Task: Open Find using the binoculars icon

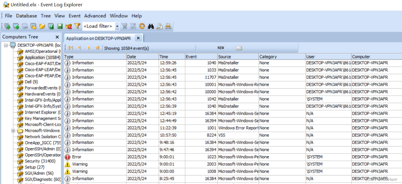Action: pos(151,27)
